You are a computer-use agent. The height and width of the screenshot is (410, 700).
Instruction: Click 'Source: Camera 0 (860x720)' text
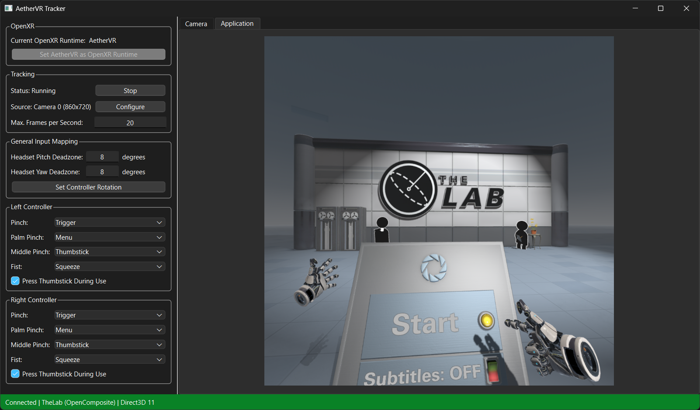click(x=51, y=107)
